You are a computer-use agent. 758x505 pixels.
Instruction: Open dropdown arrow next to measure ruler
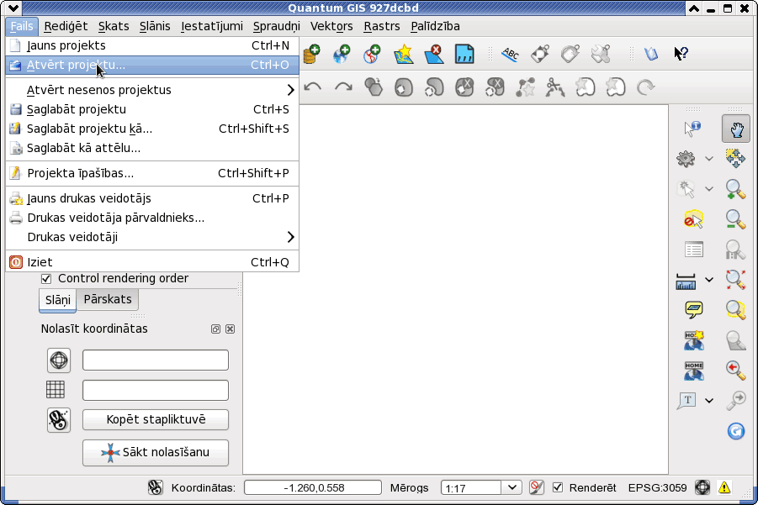point(708,280)
